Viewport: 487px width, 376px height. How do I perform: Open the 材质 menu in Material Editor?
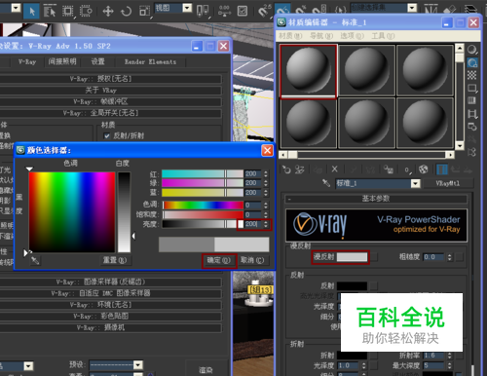[290, 36]
